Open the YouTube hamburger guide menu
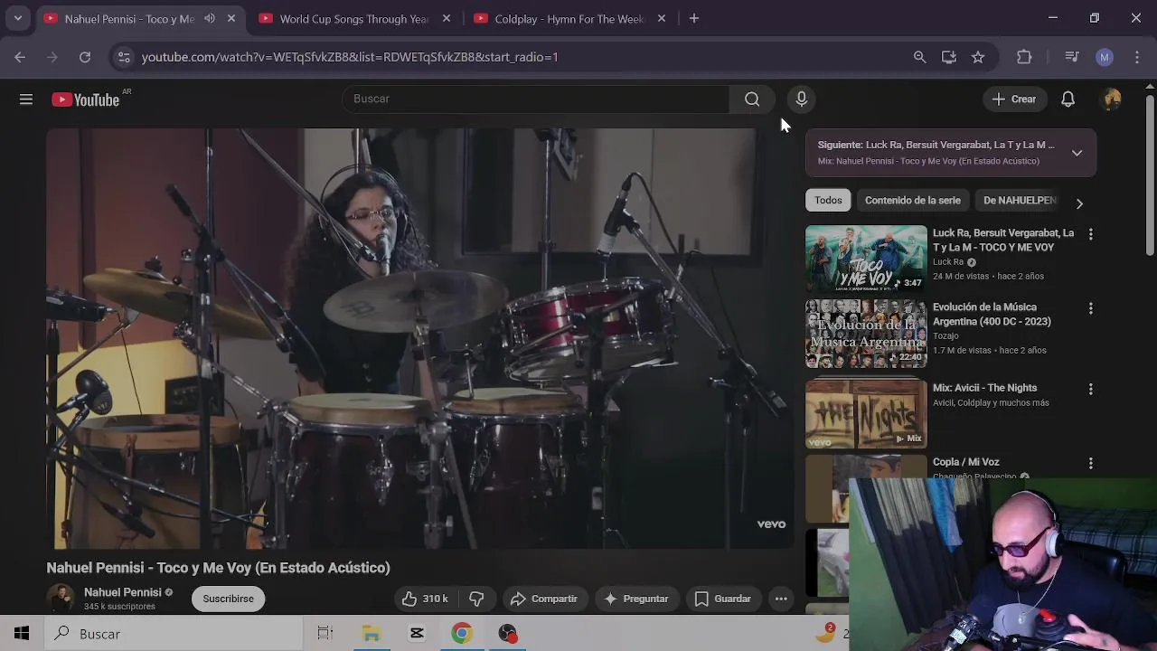This screenshot has width=1157, height=651. (26, 99)
